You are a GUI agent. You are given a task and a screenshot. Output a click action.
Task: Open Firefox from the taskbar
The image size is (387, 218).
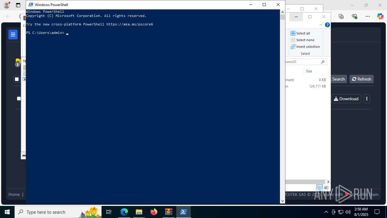click(x=154, y=212)
